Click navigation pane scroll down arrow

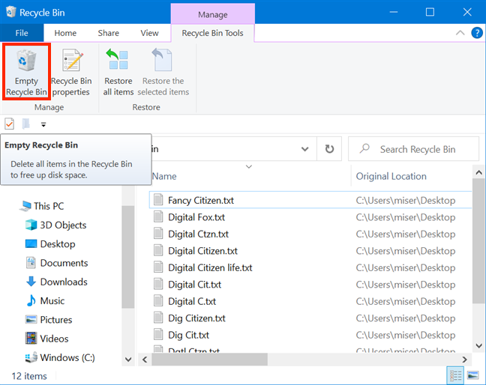(128, 360)
